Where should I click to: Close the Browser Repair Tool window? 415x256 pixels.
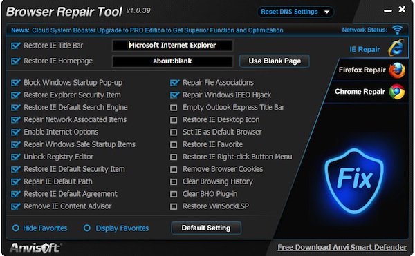click(x=402, y=10)
